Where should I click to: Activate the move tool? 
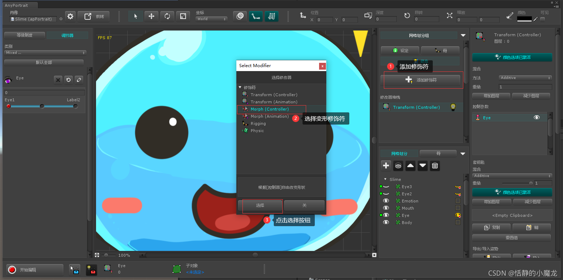tap(151, 16)
